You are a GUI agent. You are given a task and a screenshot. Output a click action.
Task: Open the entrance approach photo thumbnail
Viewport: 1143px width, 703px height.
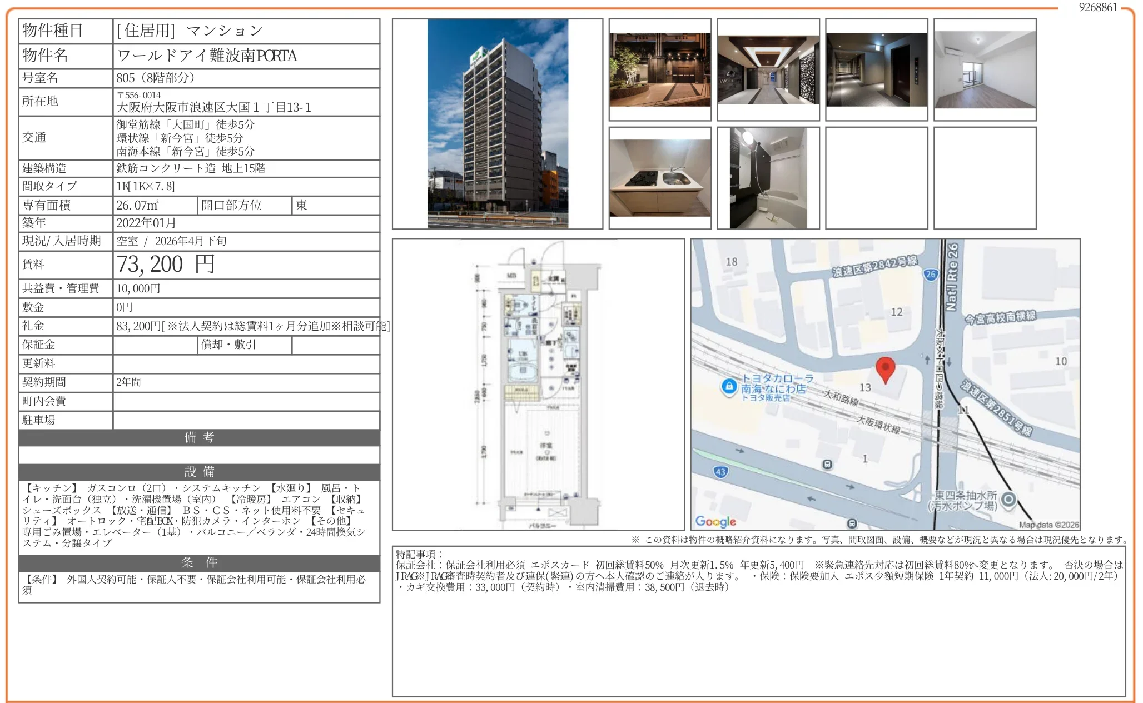660,69
